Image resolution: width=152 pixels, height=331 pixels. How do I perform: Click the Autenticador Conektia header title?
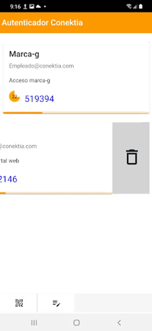42,22
